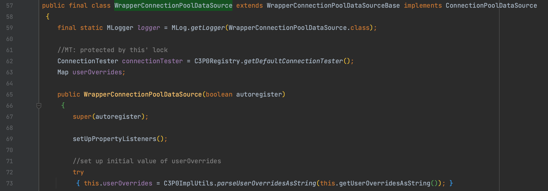
Task: Click the highlighted WrapperConnectionPoolDataSource class name on line 57
Action: (173, 6)
